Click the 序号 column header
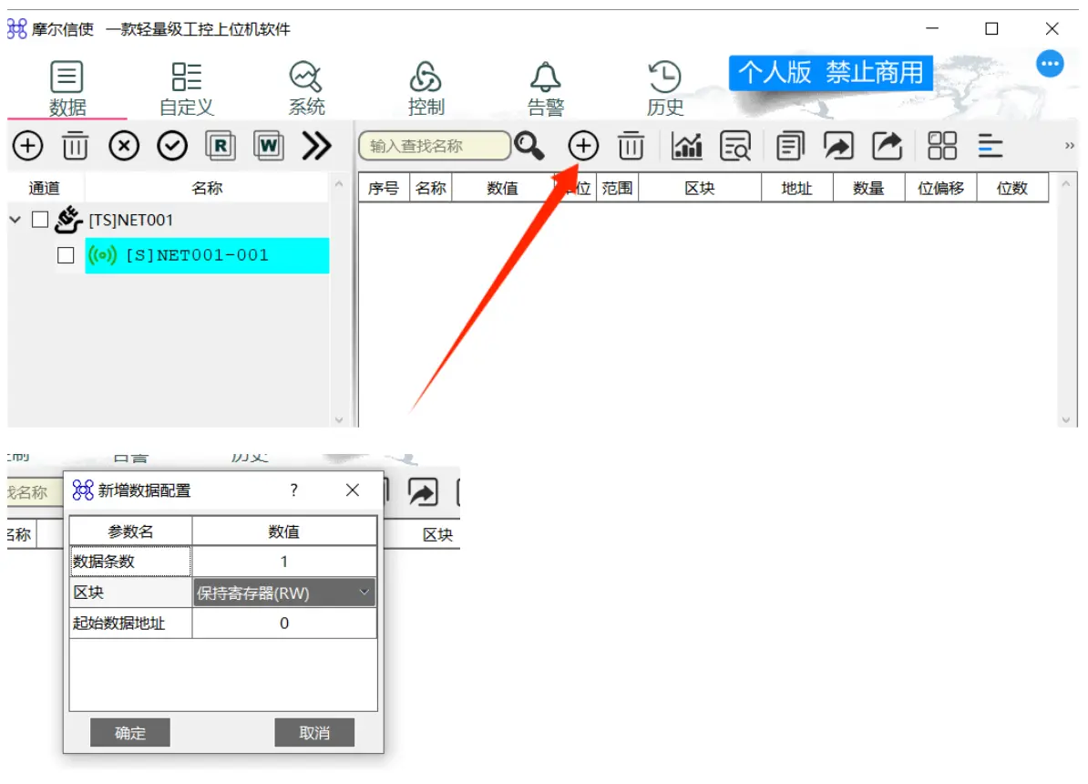 384,188
